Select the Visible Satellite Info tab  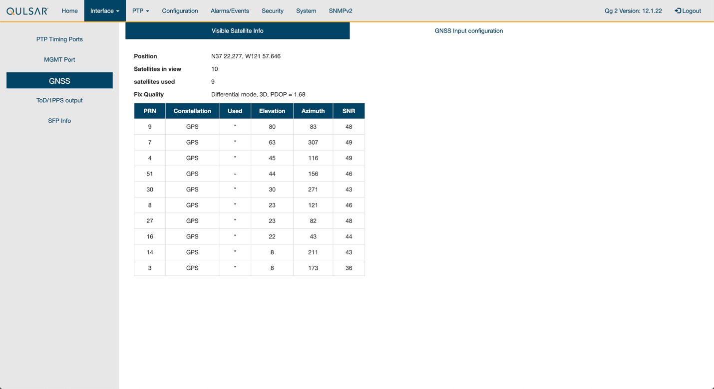click(237, 31)
